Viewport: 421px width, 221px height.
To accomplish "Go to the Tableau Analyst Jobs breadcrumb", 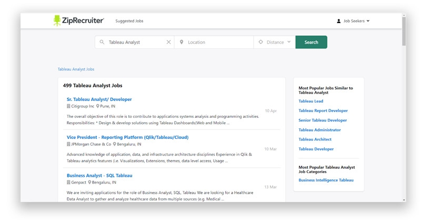I will [76, 69].
